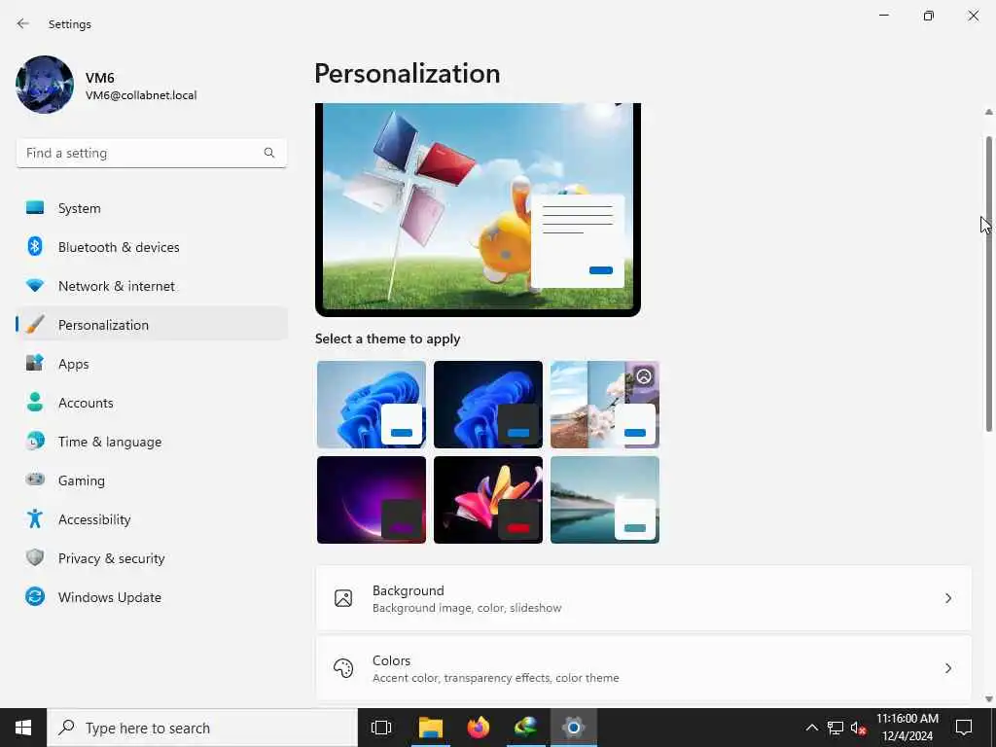Click the Windows Update sync icon
The width and height of the screenshot is (996, 747).
click(35, 596)
